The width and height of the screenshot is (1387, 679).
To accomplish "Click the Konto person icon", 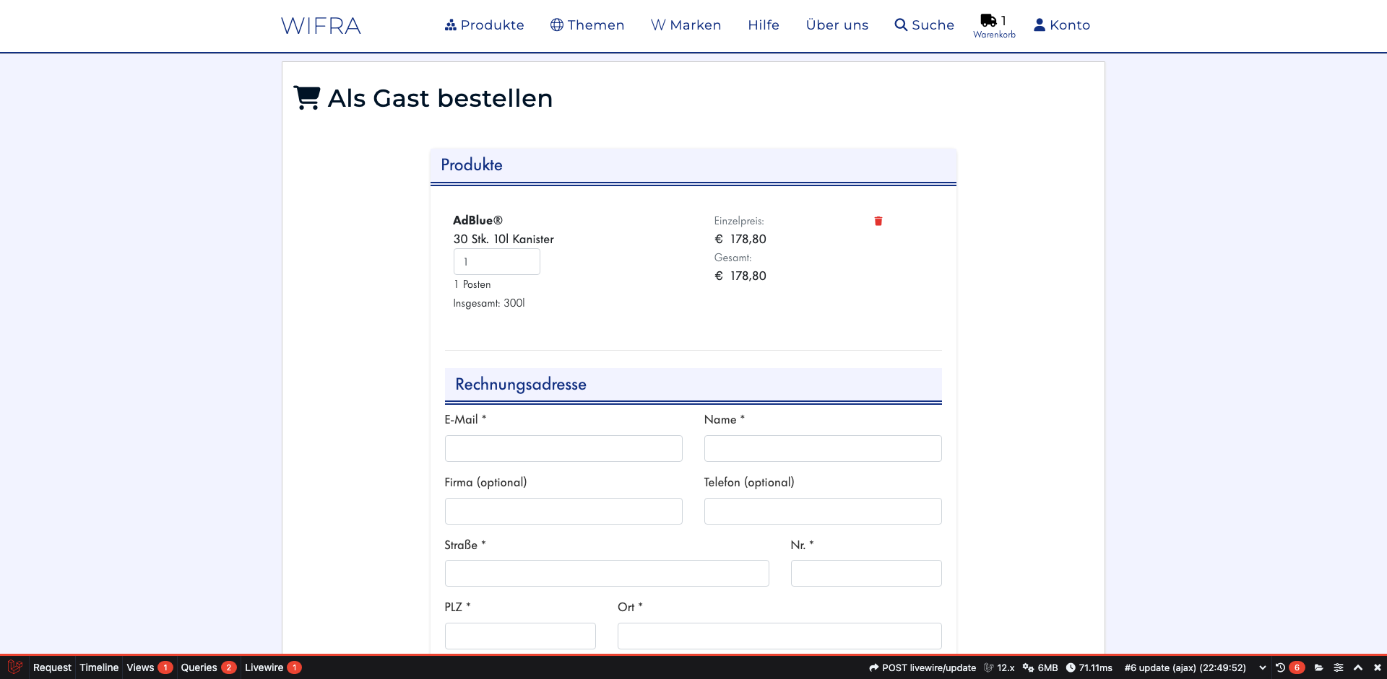I will point(1038,25).
